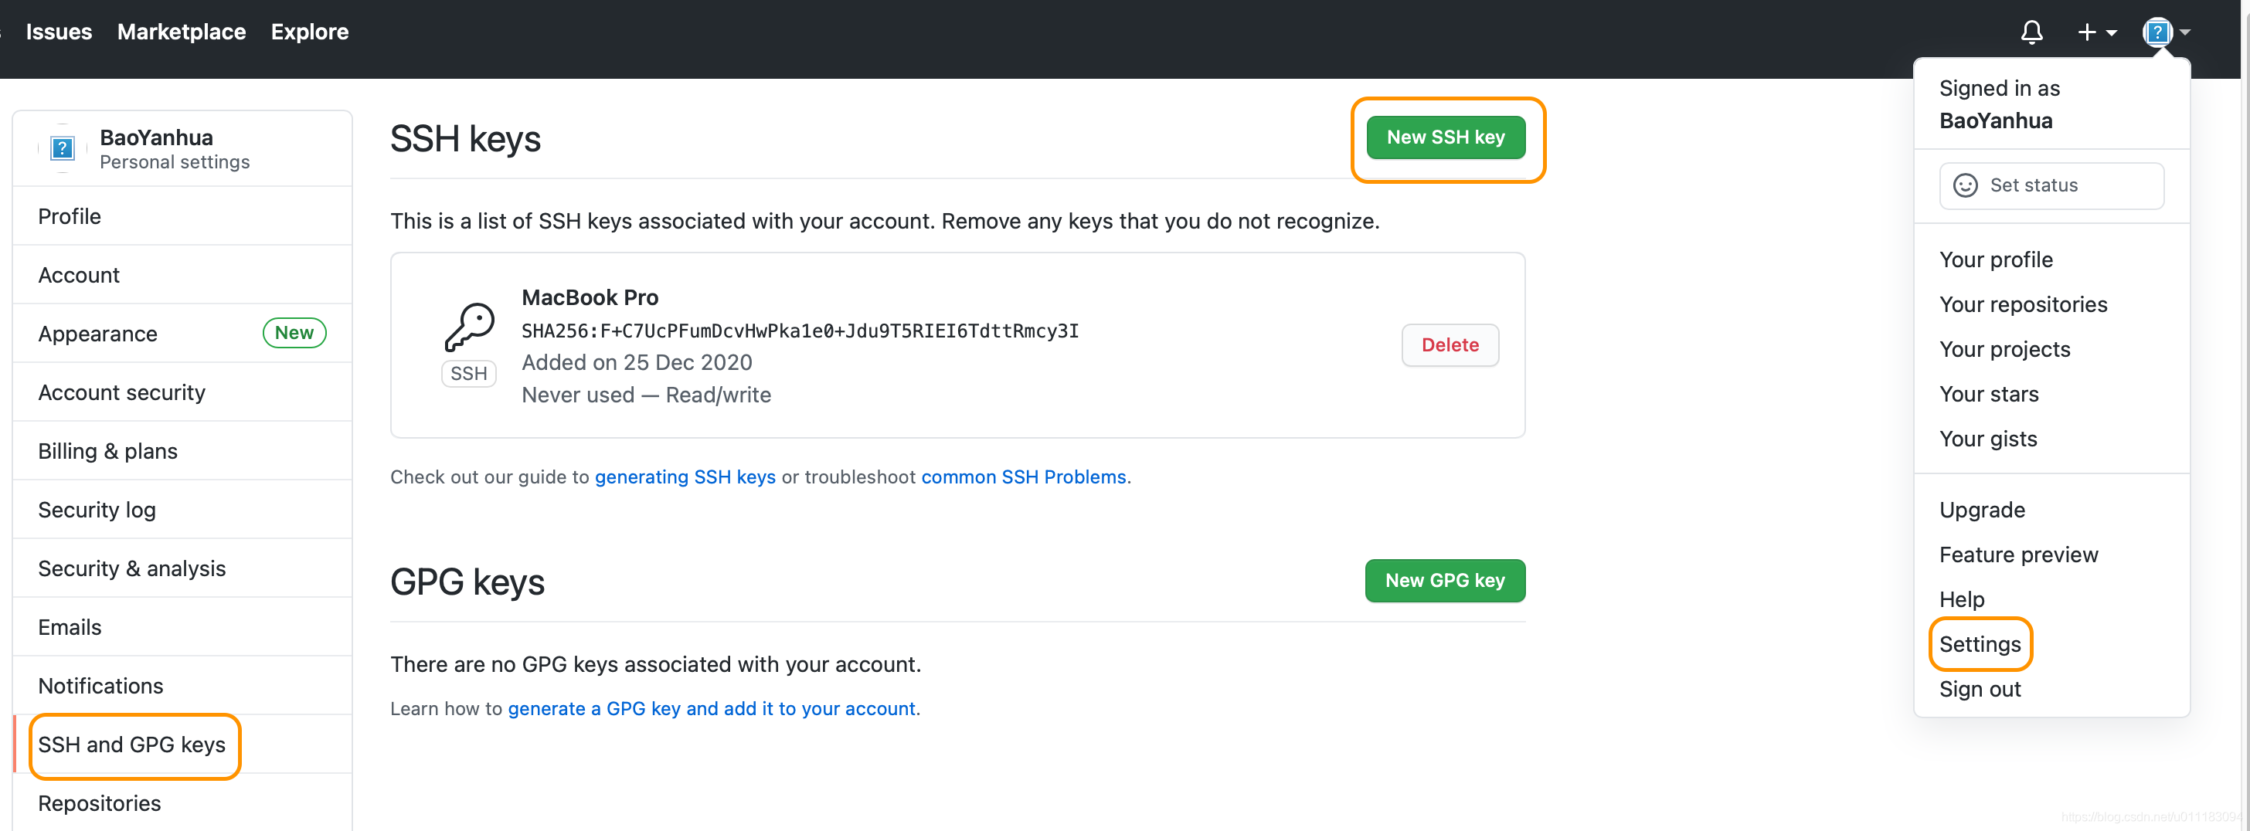Image resolution: width=2250 pixels, height=831 pixels.
Task: Open the common SSH Problems link
Action: [x=1024, y=477]
